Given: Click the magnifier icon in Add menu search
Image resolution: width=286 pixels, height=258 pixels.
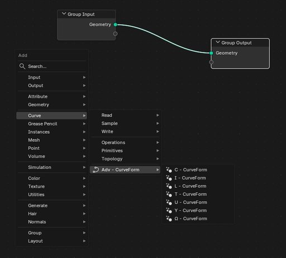Looking at the screenshot, I should click(22, 66).
